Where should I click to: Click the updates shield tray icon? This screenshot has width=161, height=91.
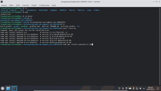(x=123, y=88)
